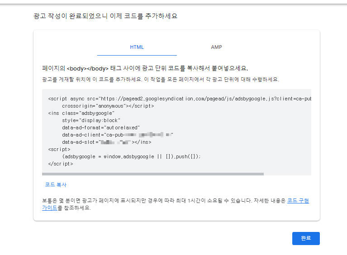Open the 코드 구현 가이드 link

298,201
